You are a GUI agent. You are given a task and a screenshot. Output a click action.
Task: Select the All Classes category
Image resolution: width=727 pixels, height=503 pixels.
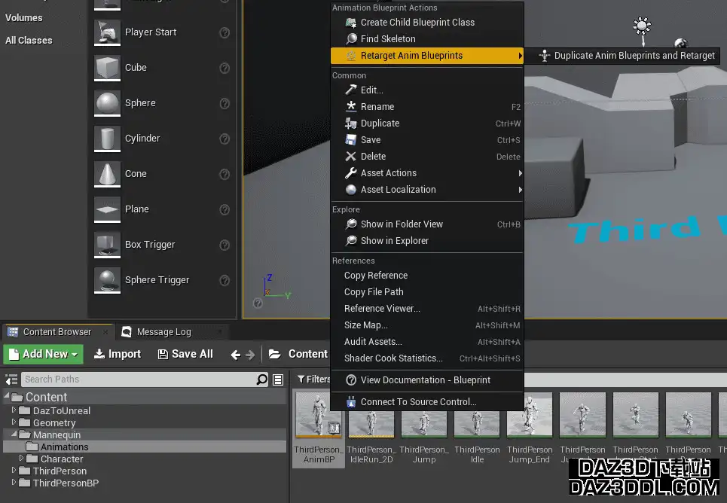tap(29, 41)
